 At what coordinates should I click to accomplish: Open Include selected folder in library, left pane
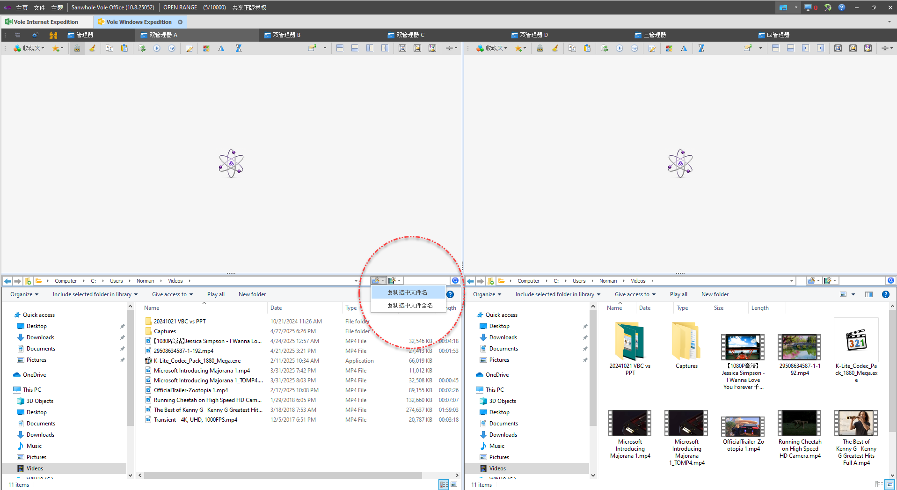click(x=95, y=294)
